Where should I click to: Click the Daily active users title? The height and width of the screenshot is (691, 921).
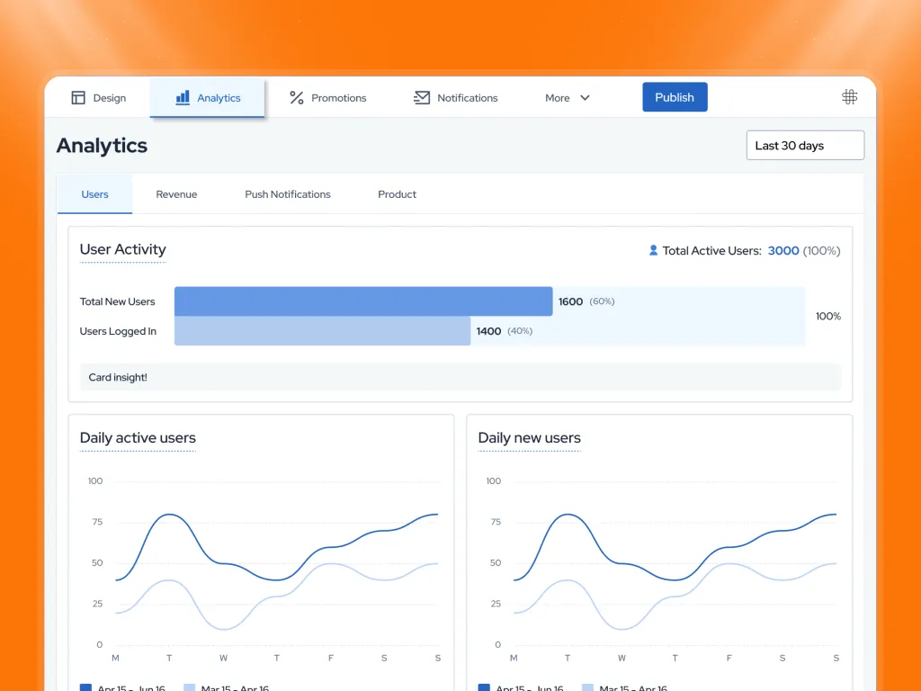tap(138, 438)
